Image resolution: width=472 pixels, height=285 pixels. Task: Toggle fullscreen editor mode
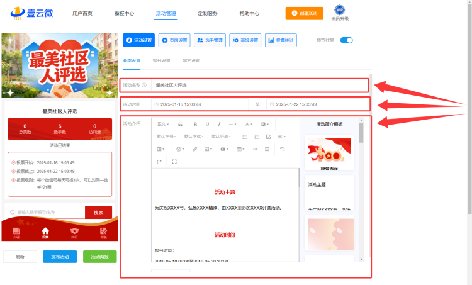(x=174, y=162)
